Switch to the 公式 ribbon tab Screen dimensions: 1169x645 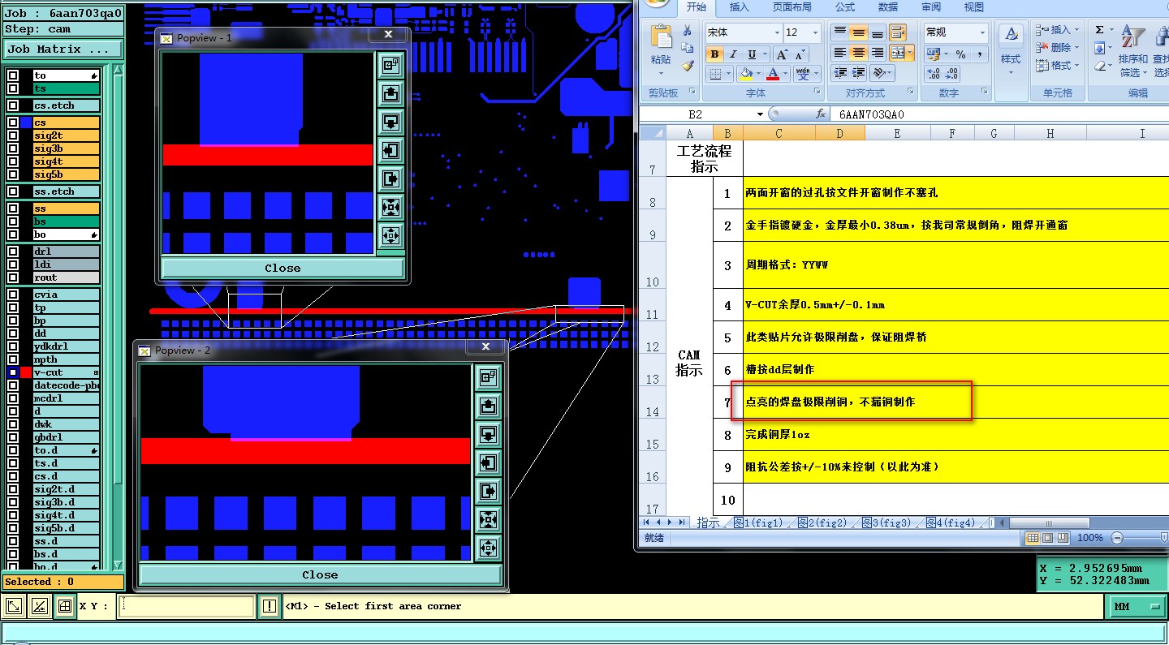[845, 7]
